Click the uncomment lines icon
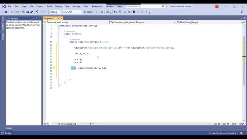The height and width of the screenshot is (139, 247). click(x=119, y=12)
